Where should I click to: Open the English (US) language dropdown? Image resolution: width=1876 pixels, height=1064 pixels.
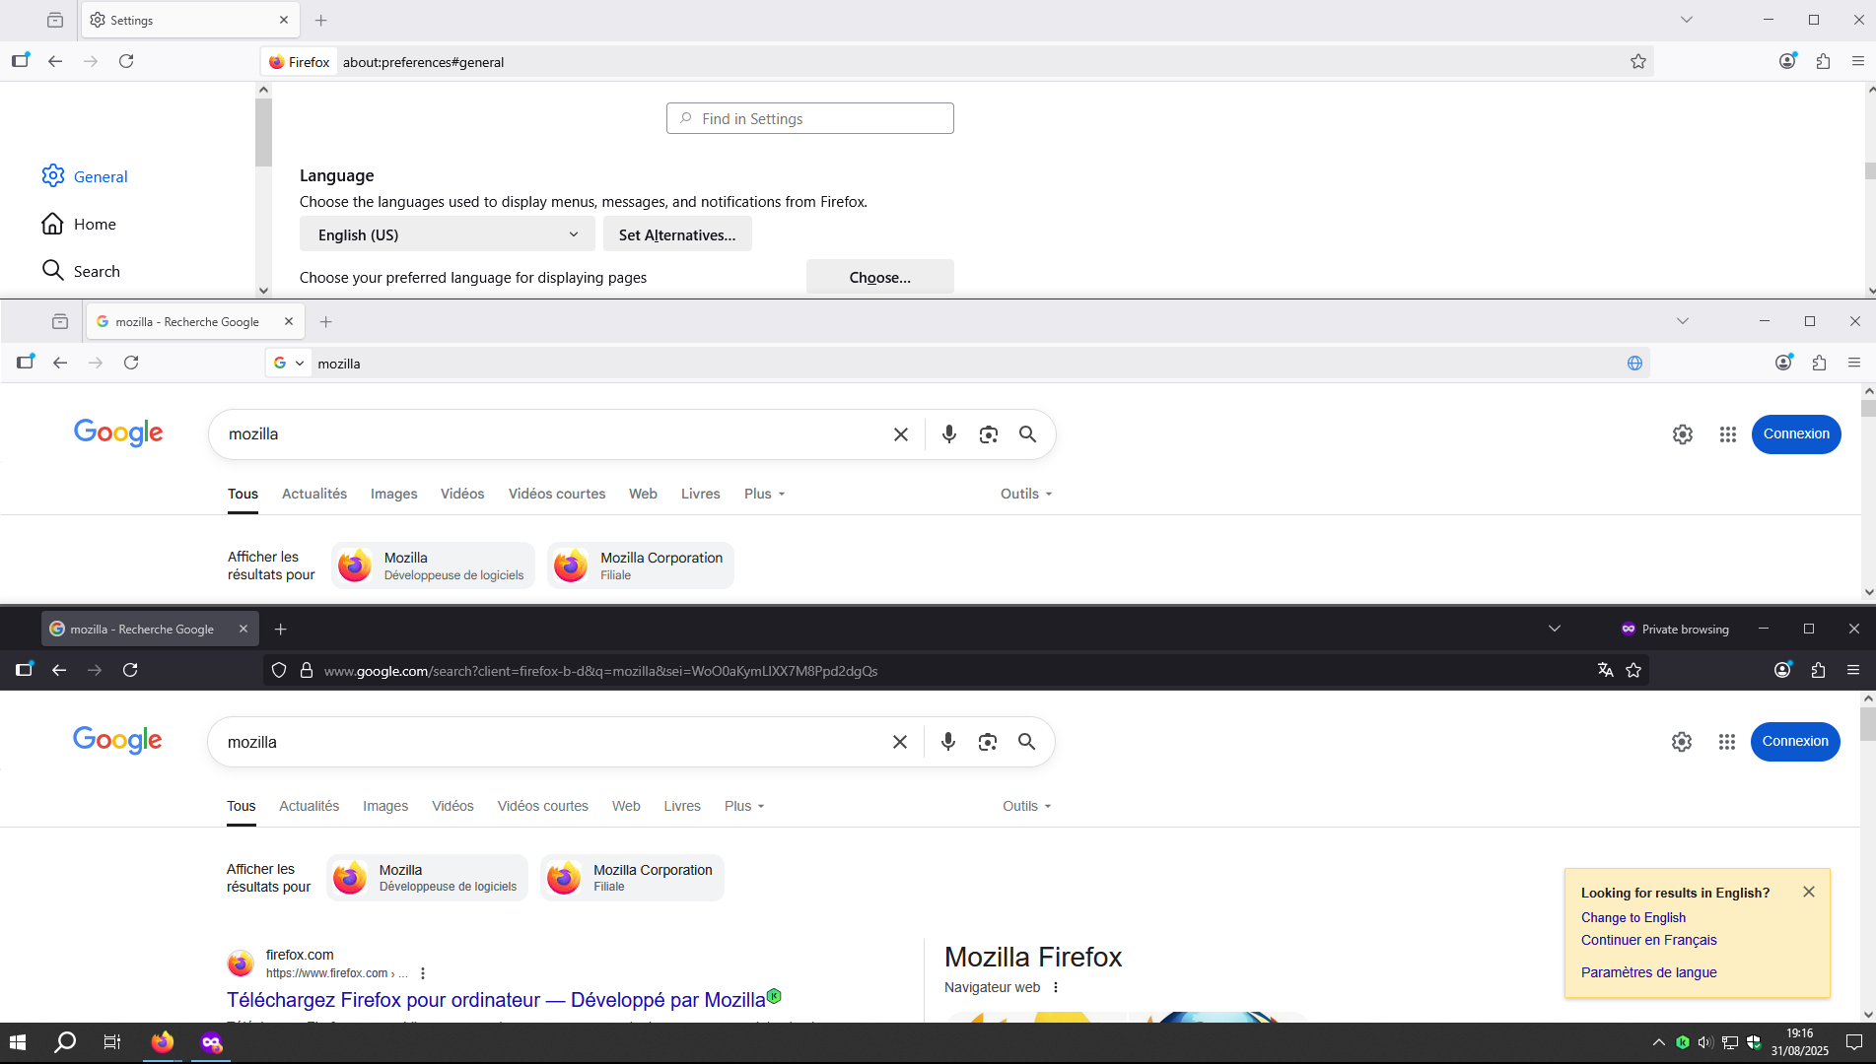pyautogui.click(x=448, y=234)
